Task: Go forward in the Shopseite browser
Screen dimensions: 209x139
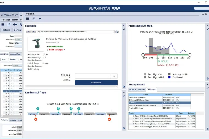Action: [x=33, y=31]
